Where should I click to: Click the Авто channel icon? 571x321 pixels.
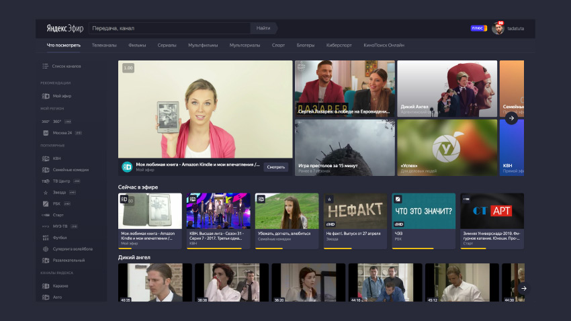[x=46, y=297]
